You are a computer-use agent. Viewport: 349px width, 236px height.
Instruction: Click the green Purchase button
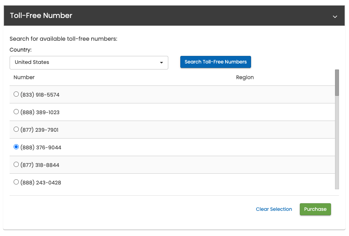315,209
